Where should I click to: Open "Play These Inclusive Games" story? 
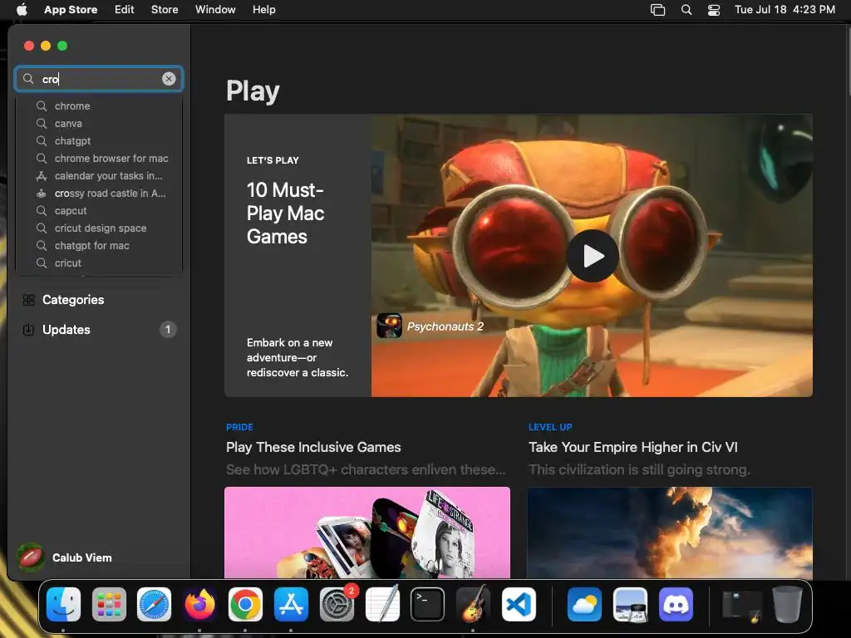pos(313,447)
